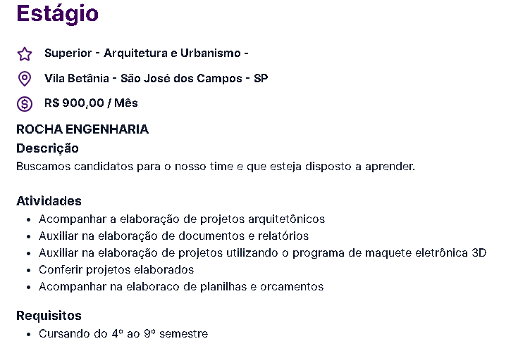Click the Atividades section heading
The width and height of the screenshot is (530, 353).
point(49,201)
